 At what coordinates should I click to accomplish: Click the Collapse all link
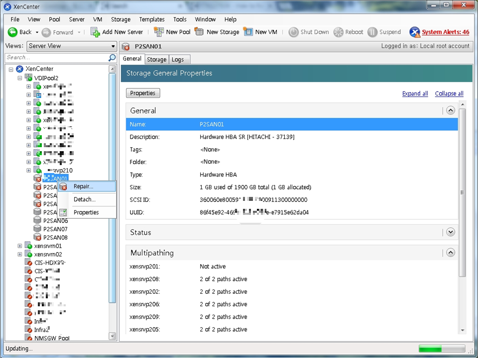[449, 94]
